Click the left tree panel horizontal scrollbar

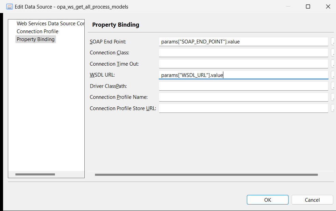[x=35, y=174]
